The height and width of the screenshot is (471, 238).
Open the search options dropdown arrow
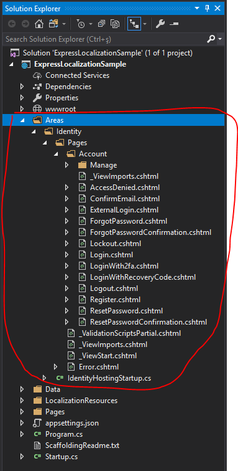tap(221, 39)
